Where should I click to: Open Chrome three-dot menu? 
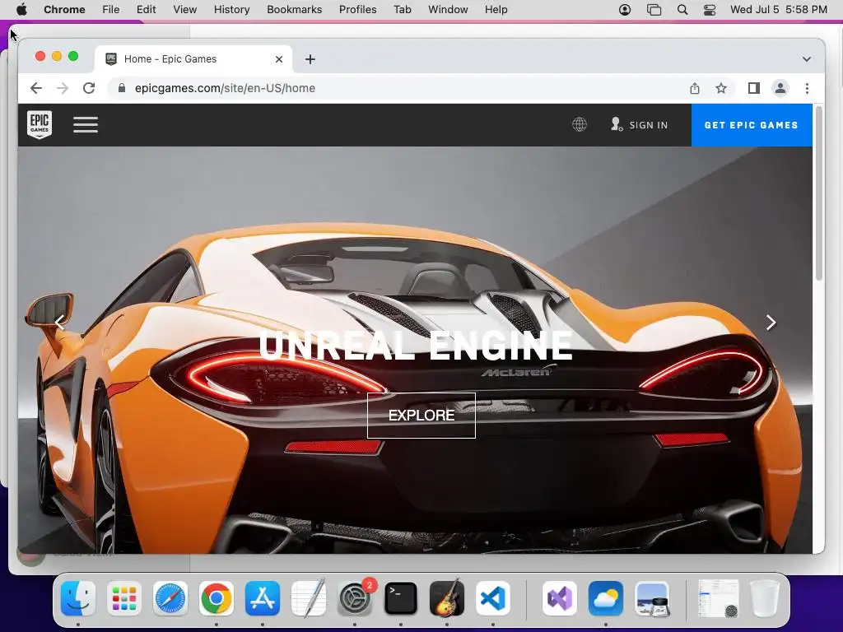pos(807,88)
